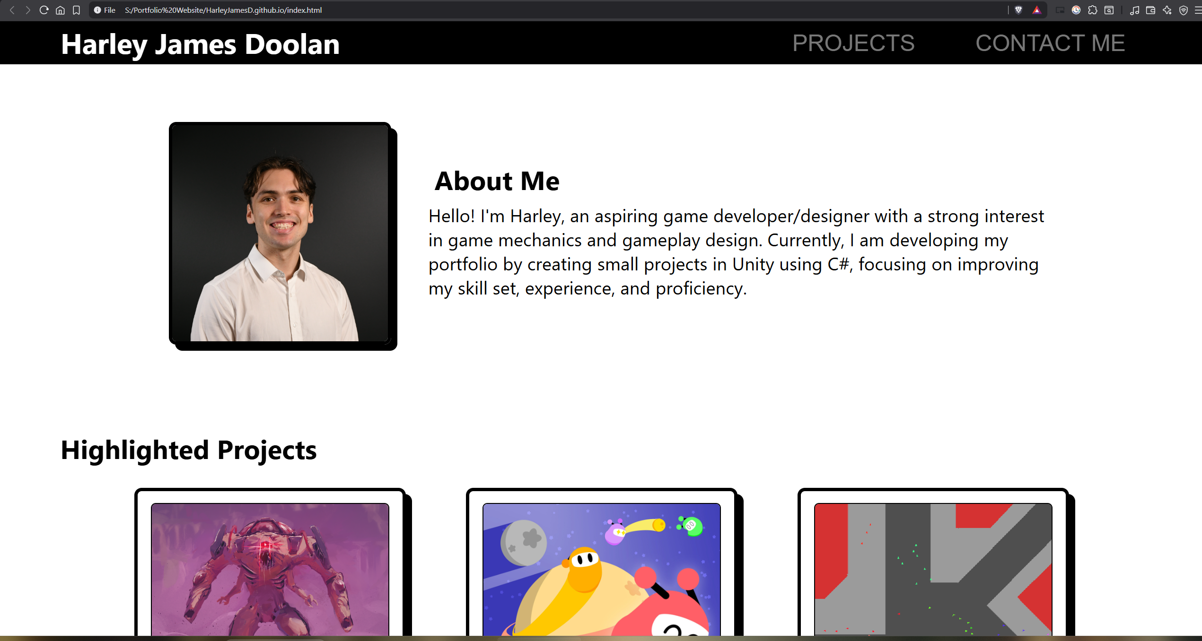The width and height of the screenshot is (1202, 641).
Task: Click the browser home icon
Action: [x=60, y=10]
